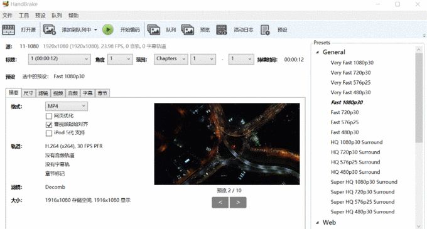
Task: Switch to the 滤镜 tab
Action: pyautogui.click(x=43, y=93)
